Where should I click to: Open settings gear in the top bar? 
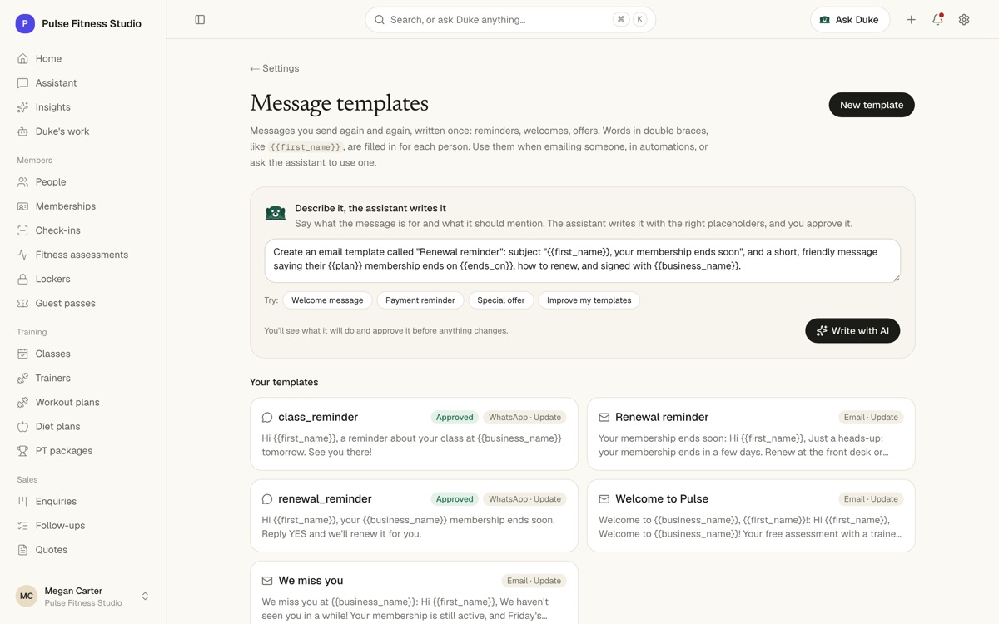click(964, 20)
